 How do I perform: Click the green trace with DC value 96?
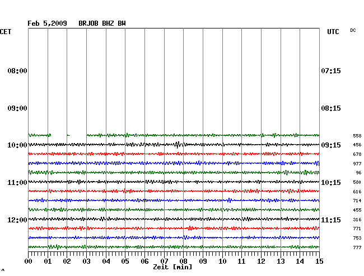click(174, 173)
